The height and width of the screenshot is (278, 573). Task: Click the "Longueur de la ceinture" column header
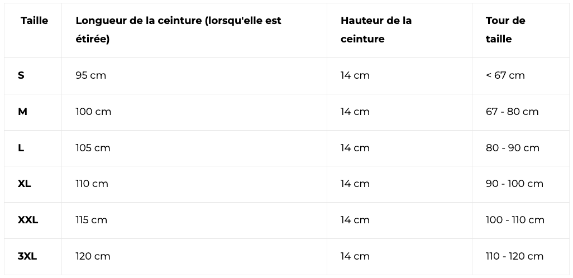pyautogui.click(x=178, y=30)
